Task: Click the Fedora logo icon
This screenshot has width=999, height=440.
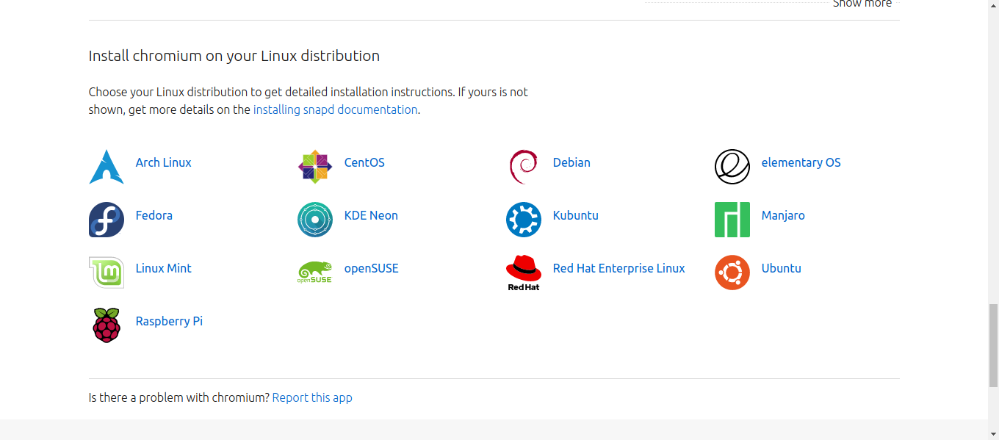Action: 106,219
